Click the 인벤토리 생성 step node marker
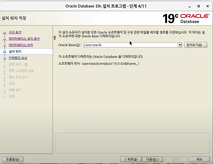Viewport: 213px width, 164px height. (x=5, y=58)
